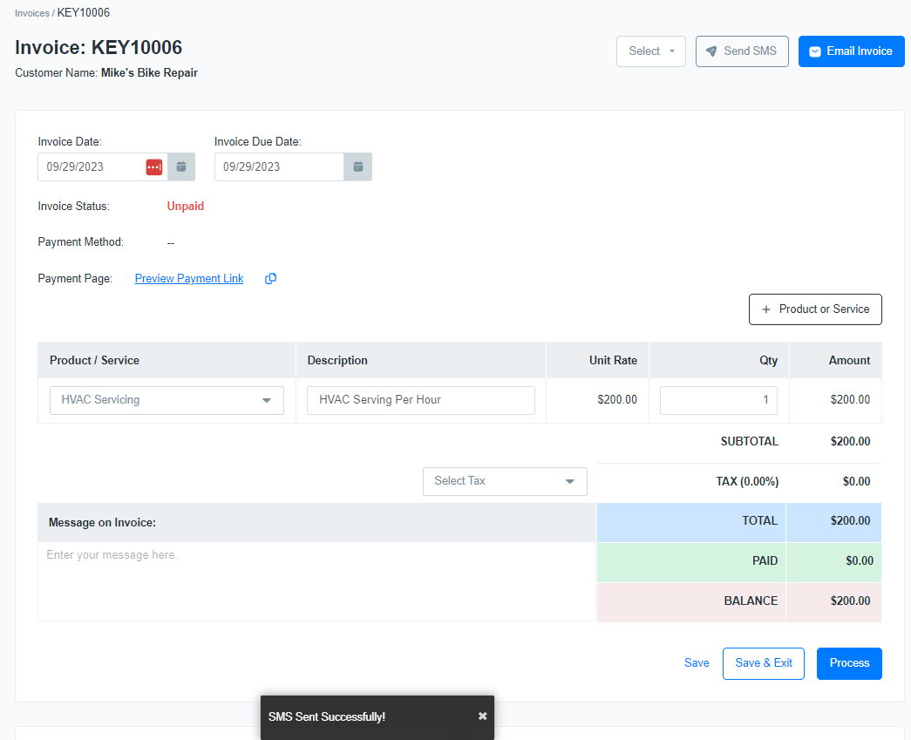Copy the payment link with the copy icon
The width and height of the screenshot is (911, 740).
271,279
